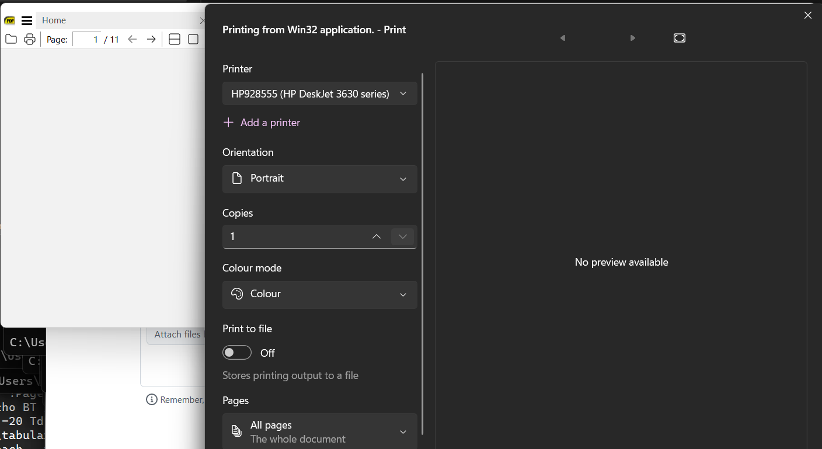Switch to facing pages layout view
This screenshot has height=449, width=822.
point(174,39)
